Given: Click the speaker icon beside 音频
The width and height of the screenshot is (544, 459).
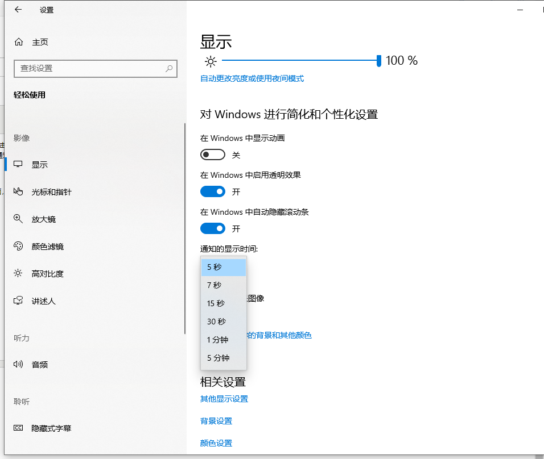Looking at the screenshot, I should (18, 364).
